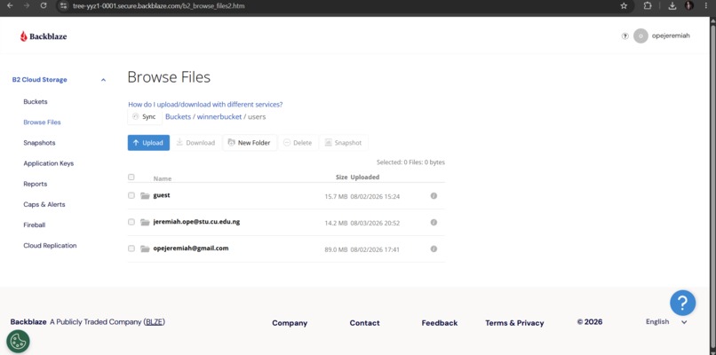Open the help question mark near username
Viewport: 716px width, 355px height.
click(x=625, y=36)
